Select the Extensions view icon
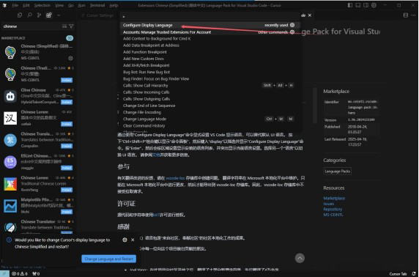 (x=48, y=15)
